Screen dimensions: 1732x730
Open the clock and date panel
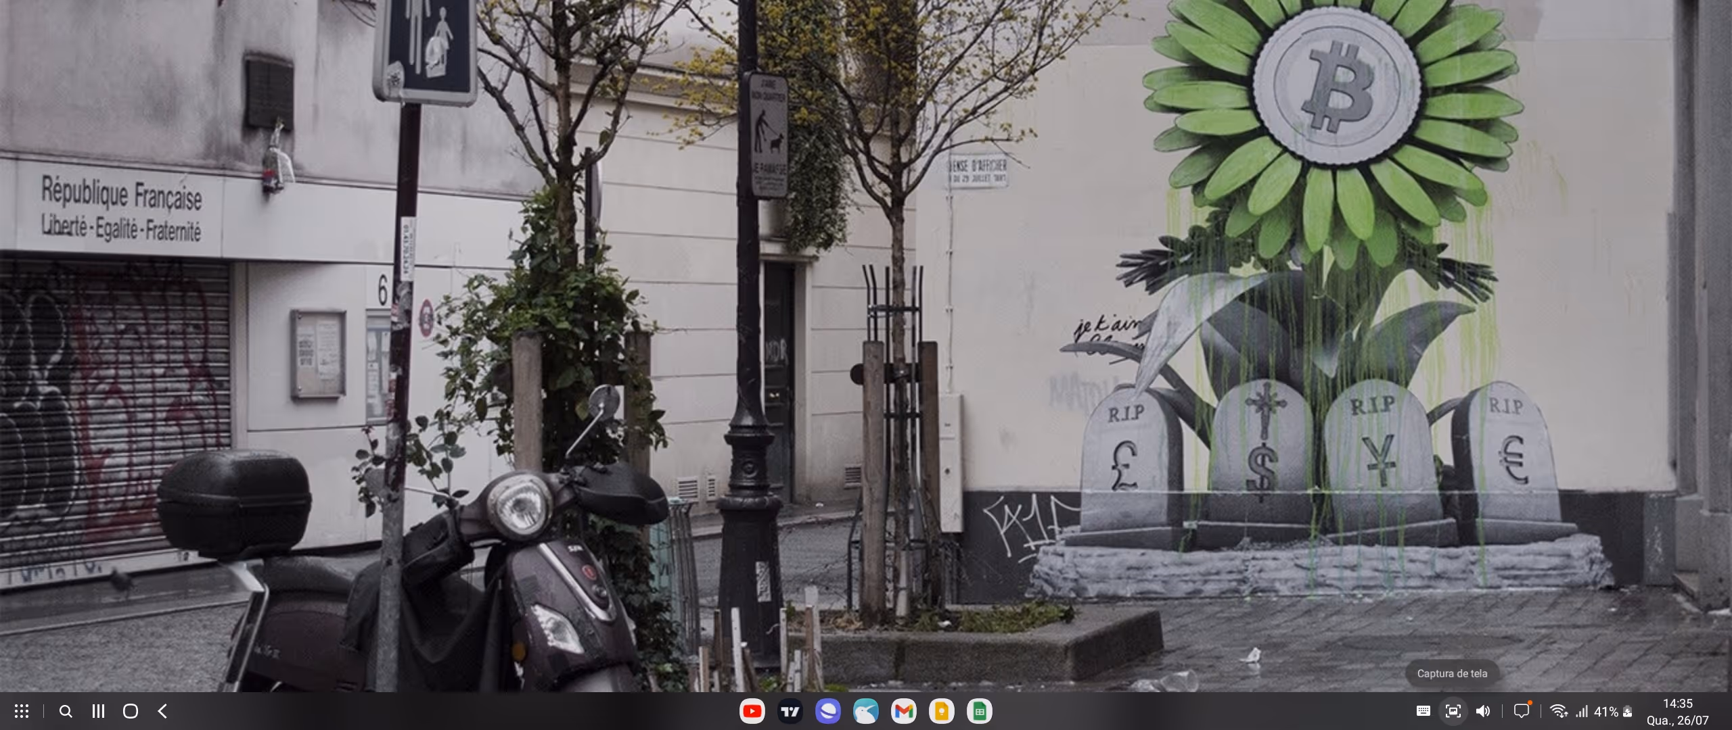1677,712
